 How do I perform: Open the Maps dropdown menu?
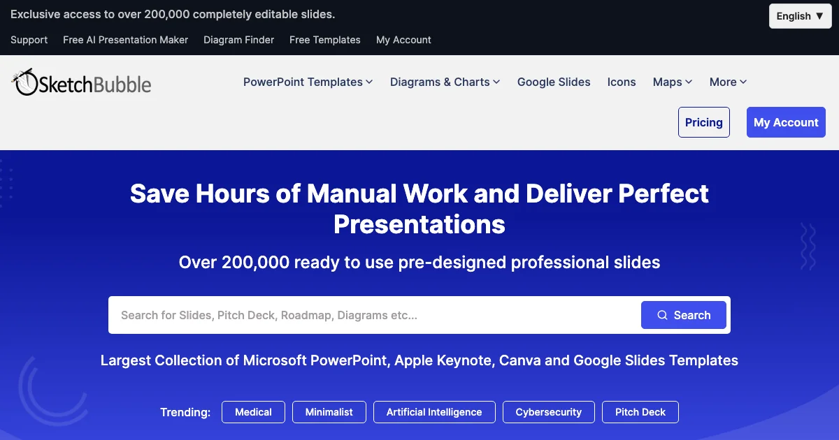coord(672,82)
